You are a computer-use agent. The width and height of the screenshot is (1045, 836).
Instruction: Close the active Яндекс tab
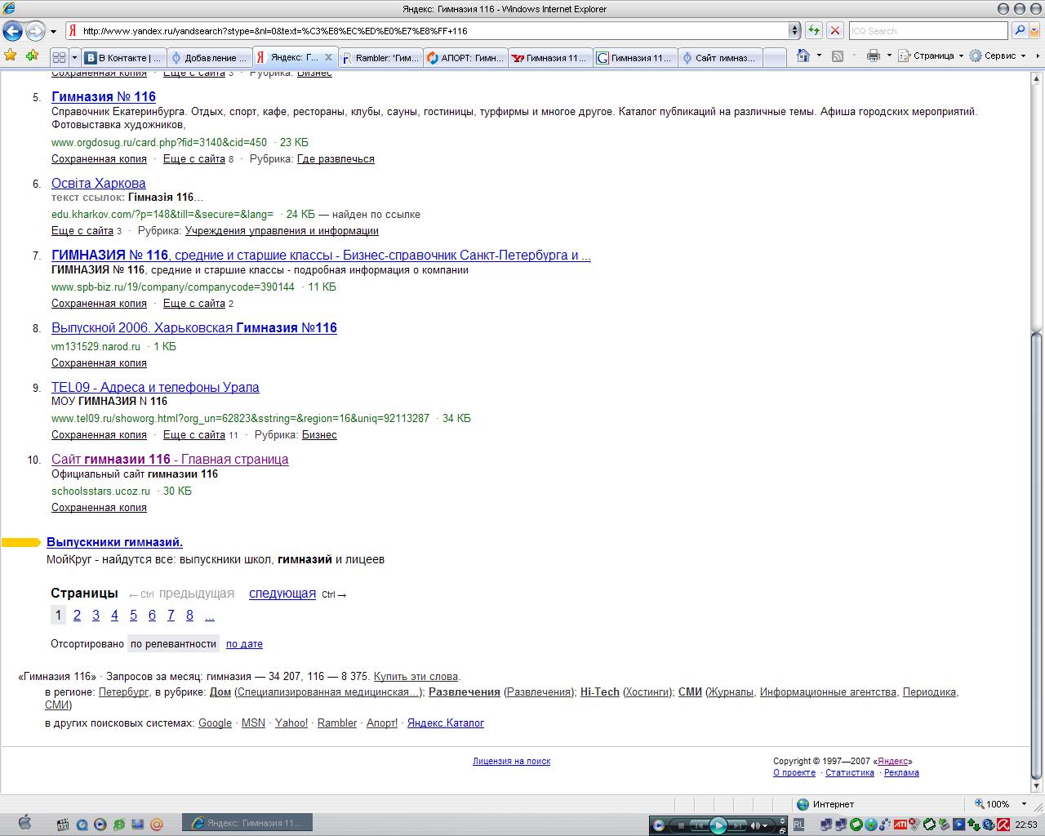point(328,57)
